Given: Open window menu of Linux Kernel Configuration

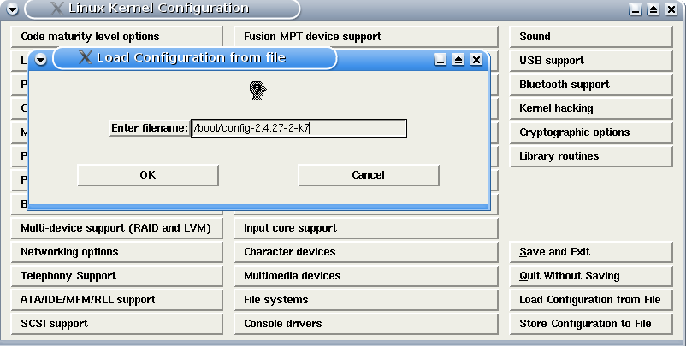Looking at the screenshot, I should pyautogui.click(x=13, y=9).
